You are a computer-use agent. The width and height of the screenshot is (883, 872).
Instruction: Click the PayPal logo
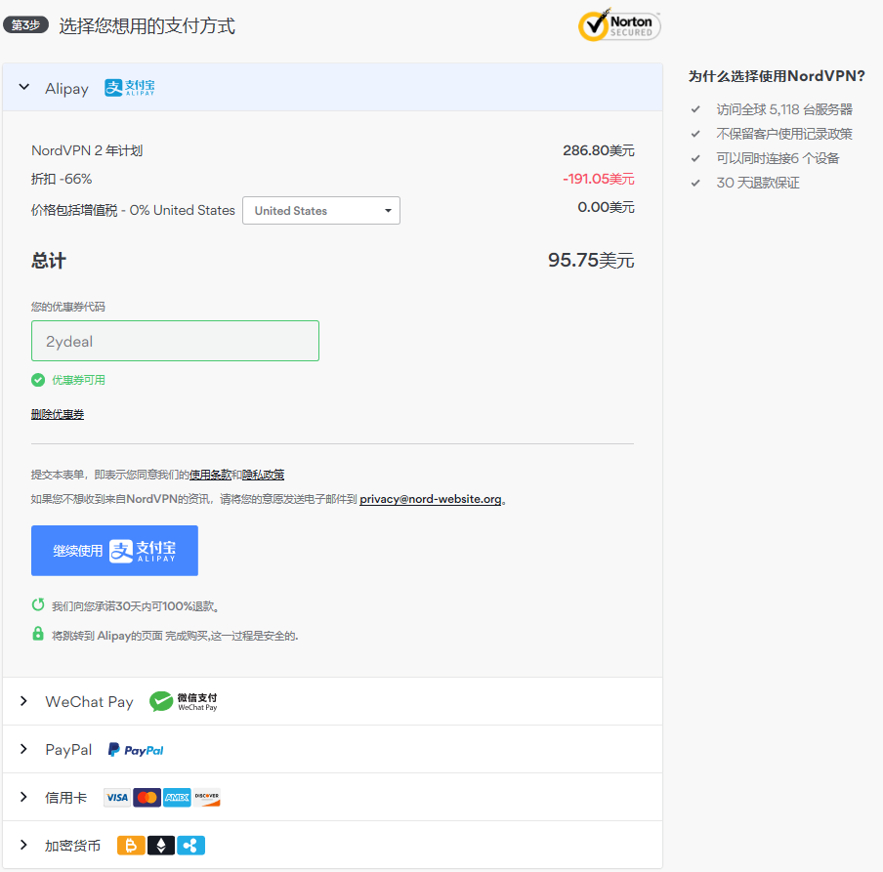pos(136,750)
